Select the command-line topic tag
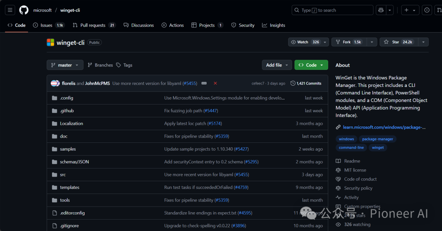The width and height of the screenshot is (442, 231). 351,147
